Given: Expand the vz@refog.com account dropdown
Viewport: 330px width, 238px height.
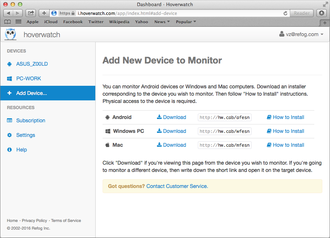Looking at the screenshot, I should tap(302, 34).
